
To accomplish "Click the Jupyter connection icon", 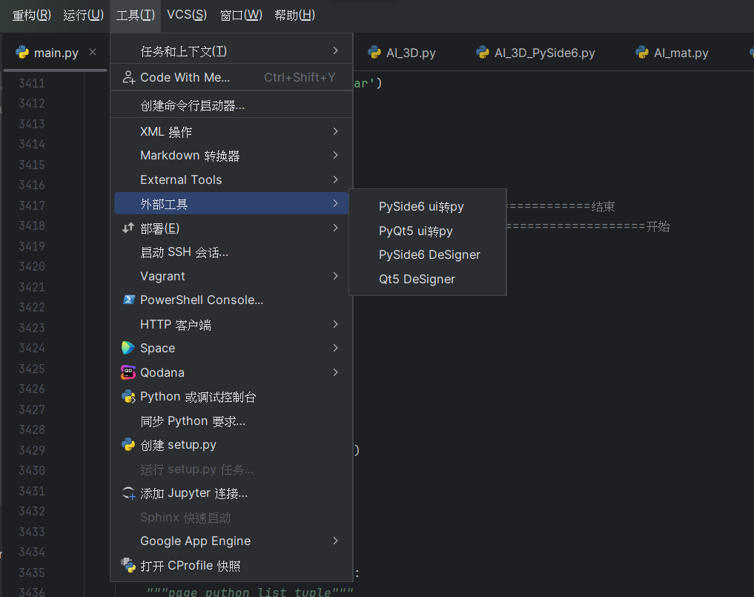I will point(128,493).
